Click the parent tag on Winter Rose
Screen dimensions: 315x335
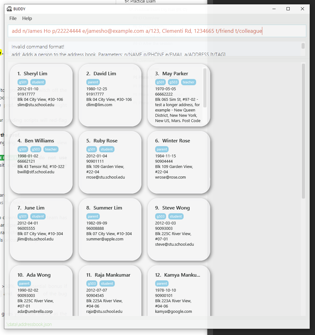click(x=162, y=149)
